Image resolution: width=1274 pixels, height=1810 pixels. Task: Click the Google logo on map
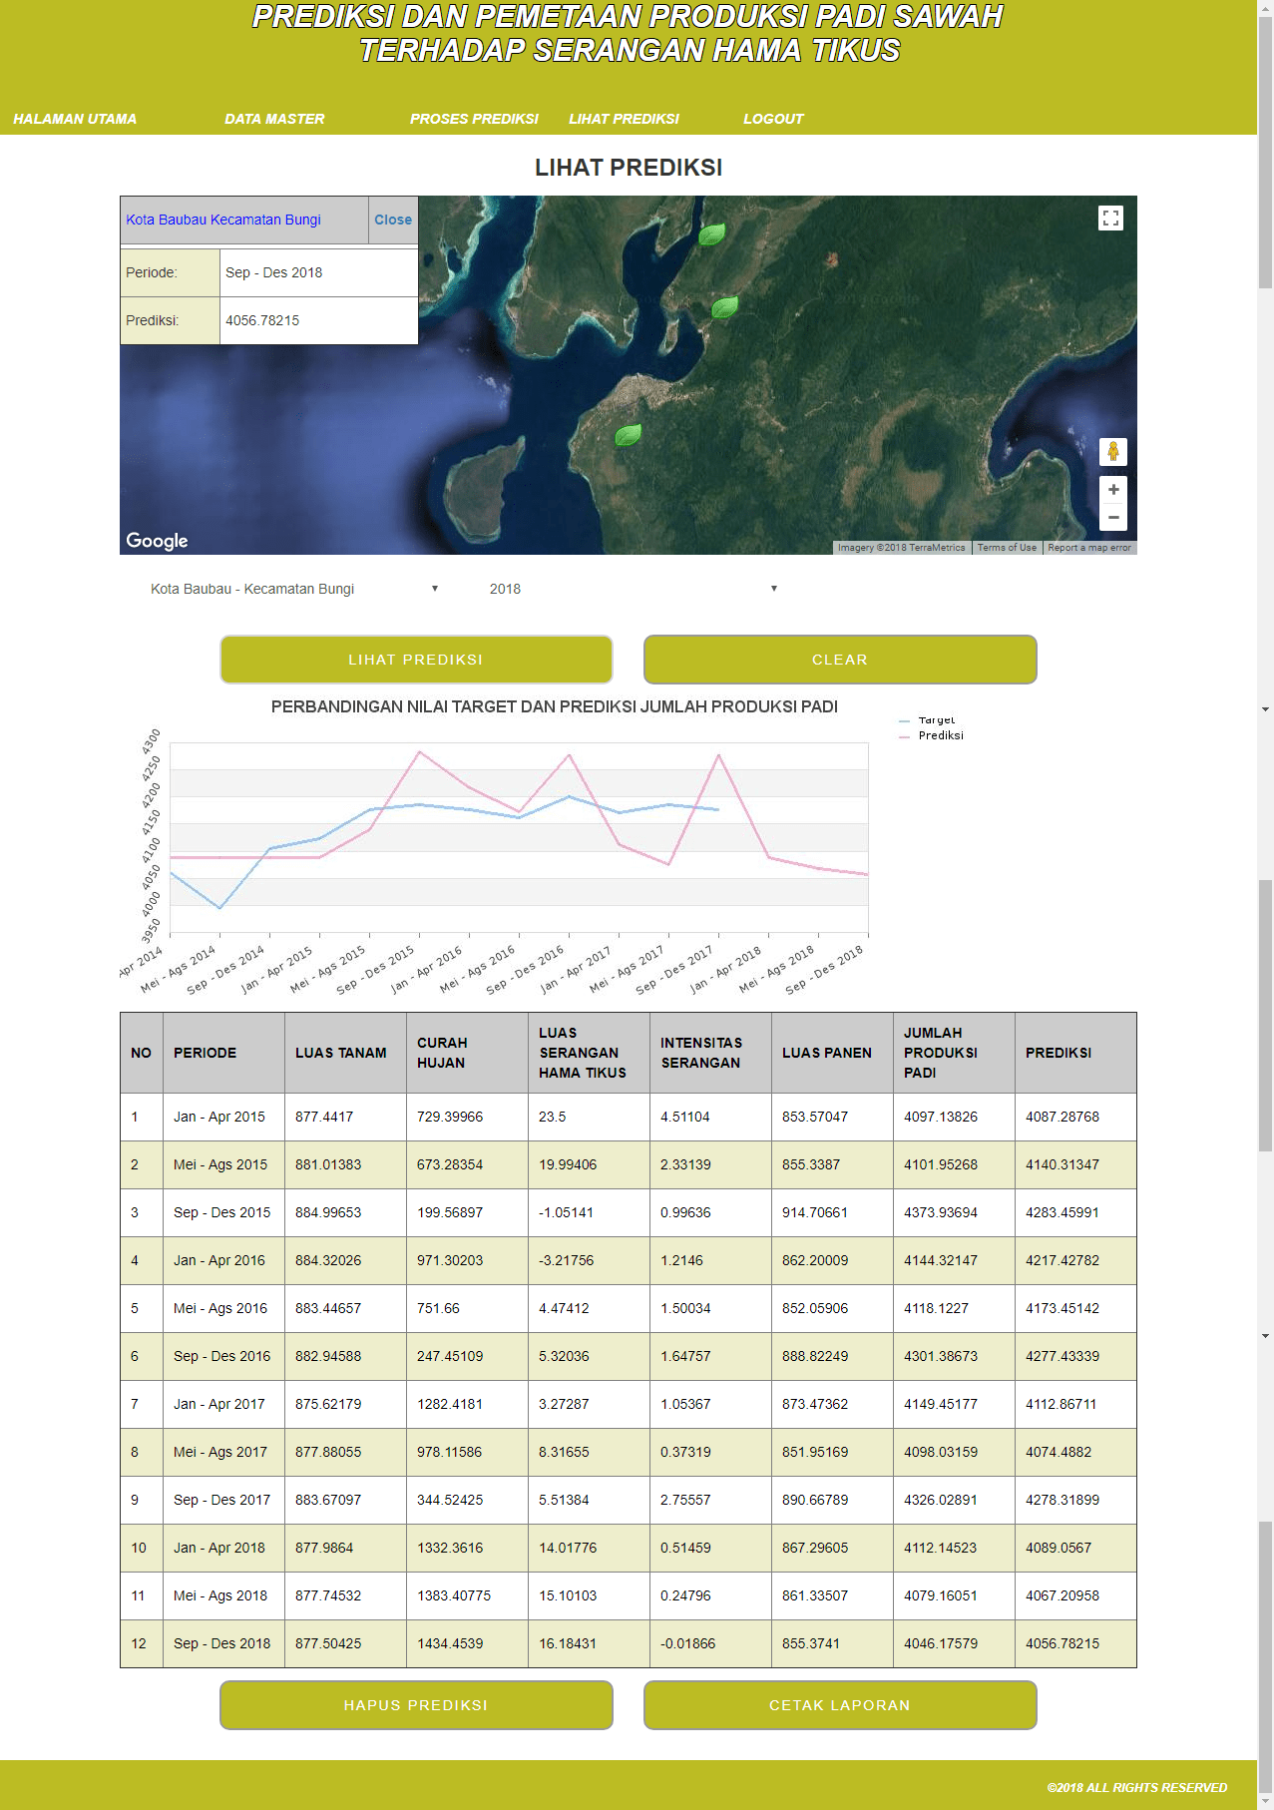[x=157, y=541]
